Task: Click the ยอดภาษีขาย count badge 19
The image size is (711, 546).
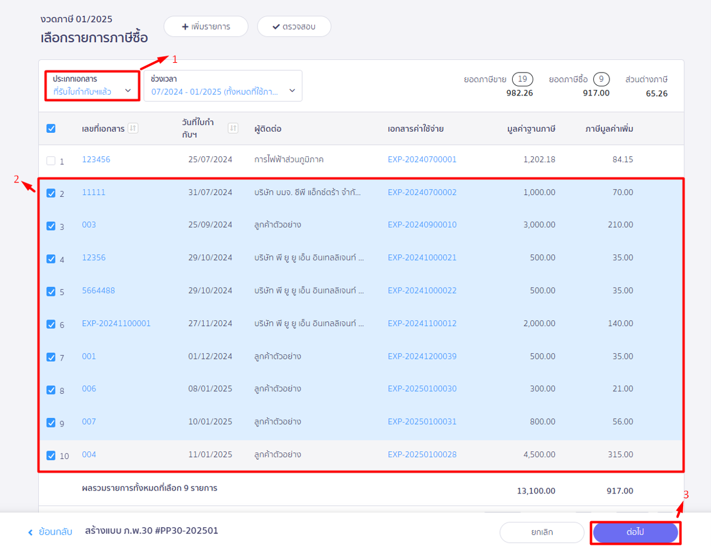Action: 522,79
